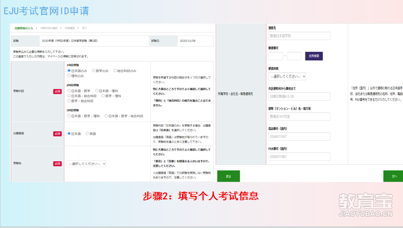
Task: Focus the 連絡先 contact name field
Action: [x=299, y=36]
